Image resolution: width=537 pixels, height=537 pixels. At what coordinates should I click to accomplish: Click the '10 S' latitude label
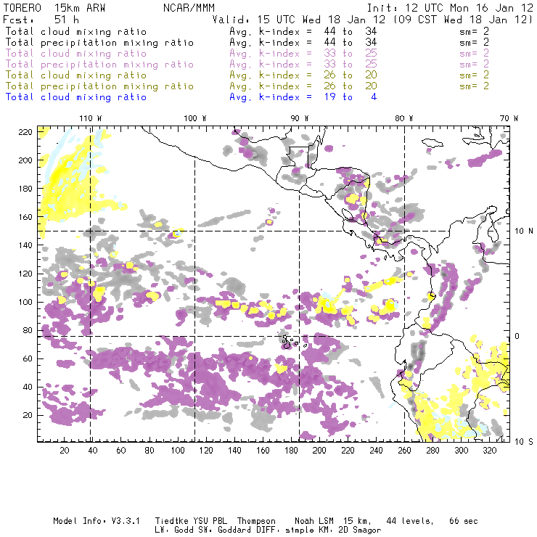point(524,441)
